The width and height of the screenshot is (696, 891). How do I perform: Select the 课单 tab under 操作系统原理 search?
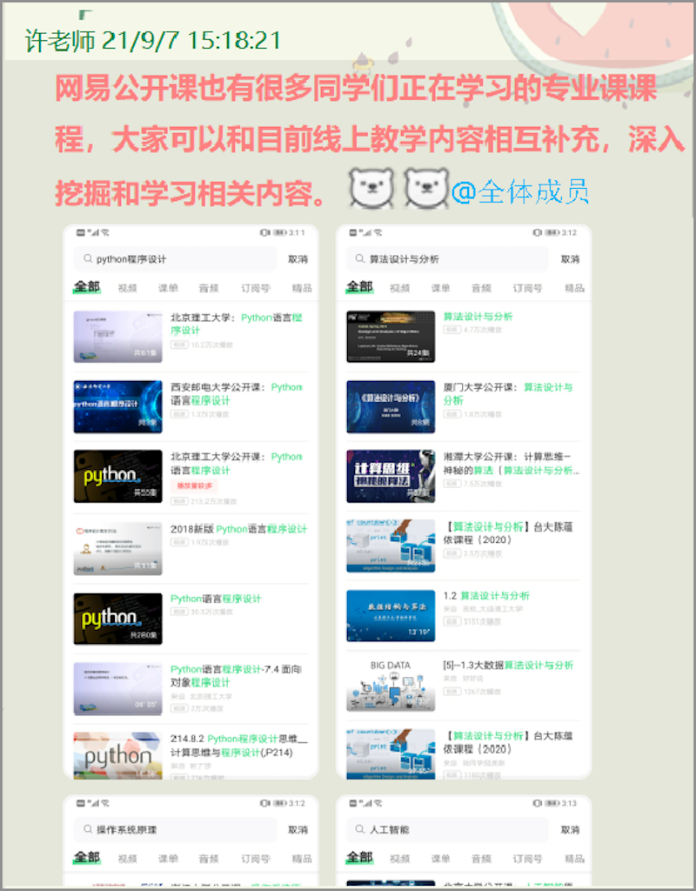pos(168,858)
